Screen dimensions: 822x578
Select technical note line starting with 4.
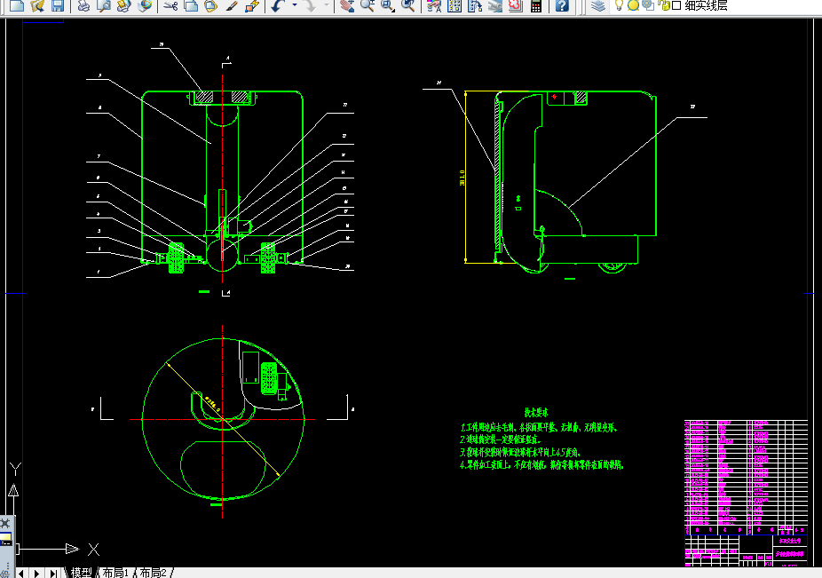point(541,464)
